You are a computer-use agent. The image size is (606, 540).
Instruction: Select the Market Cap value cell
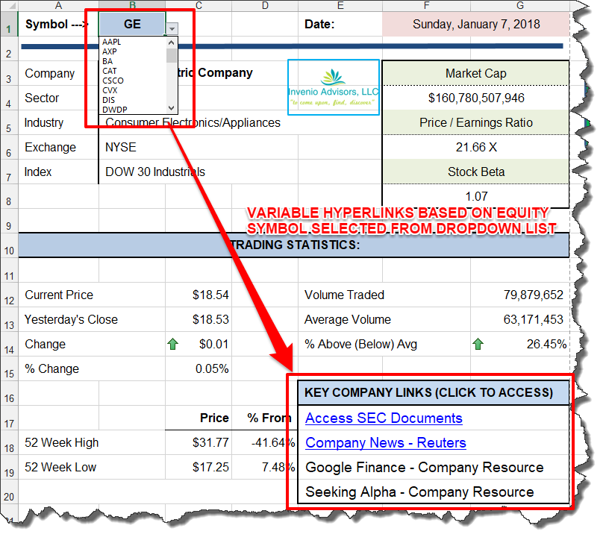[x=475, y=98]
